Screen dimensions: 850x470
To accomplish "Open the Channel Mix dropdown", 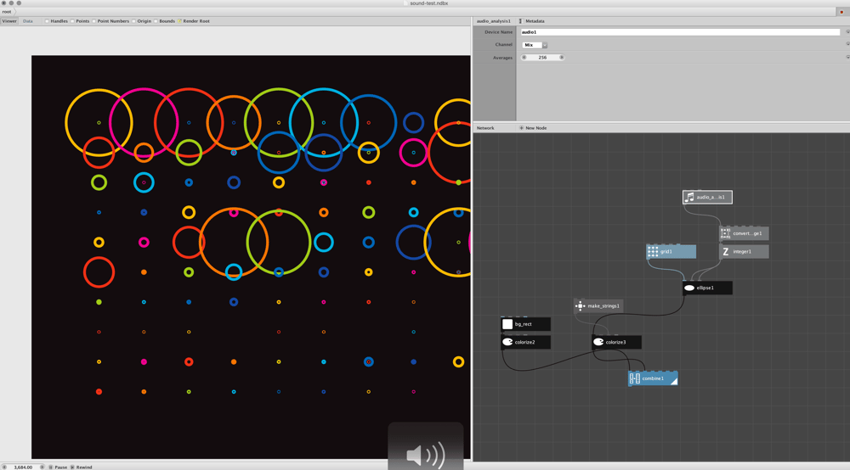I will pos(535,45).
